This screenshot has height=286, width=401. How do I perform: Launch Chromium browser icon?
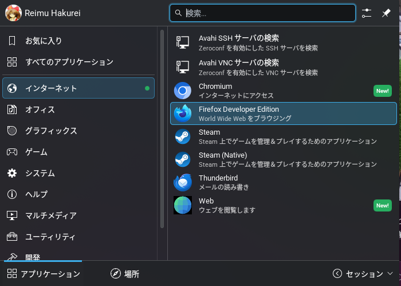[x=183, y=91]
